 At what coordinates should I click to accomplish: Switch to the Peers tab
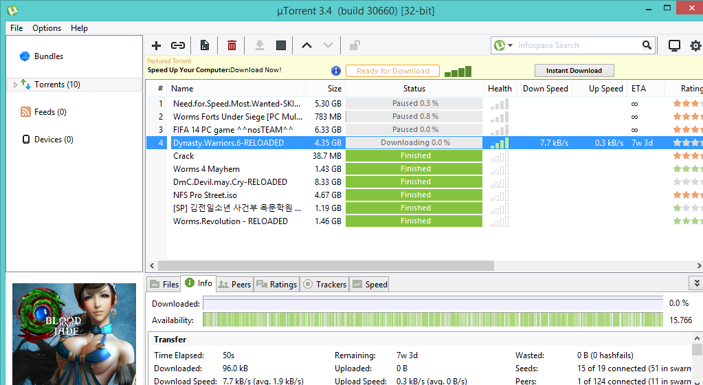(x=234, y=284)
